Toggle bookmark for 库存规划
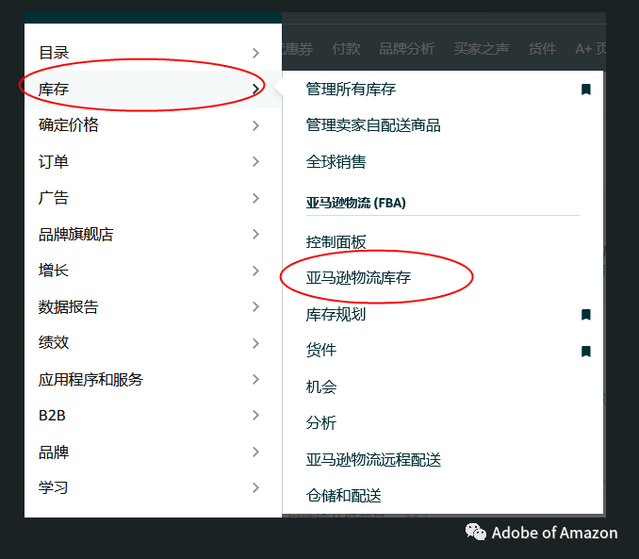639x559 pixels. coord(586,315)
